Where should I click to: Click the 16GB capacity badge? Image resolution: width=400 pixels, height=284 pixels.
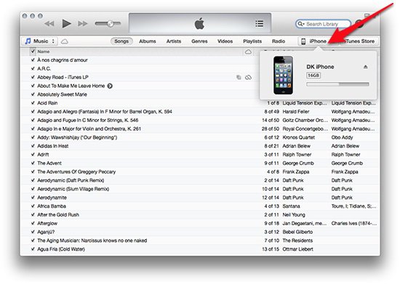pos(313,76)
